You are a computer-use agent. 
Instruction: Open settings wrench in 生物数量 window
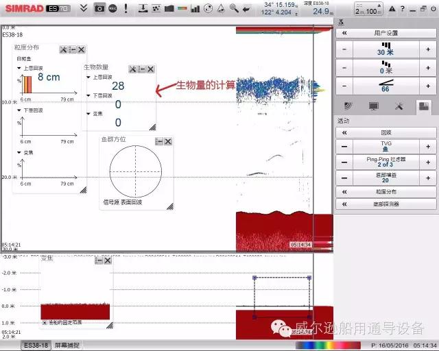132,69
